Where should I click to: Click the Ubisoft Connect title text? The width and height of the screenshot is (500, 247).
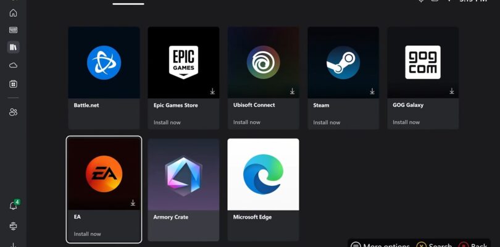254,105
